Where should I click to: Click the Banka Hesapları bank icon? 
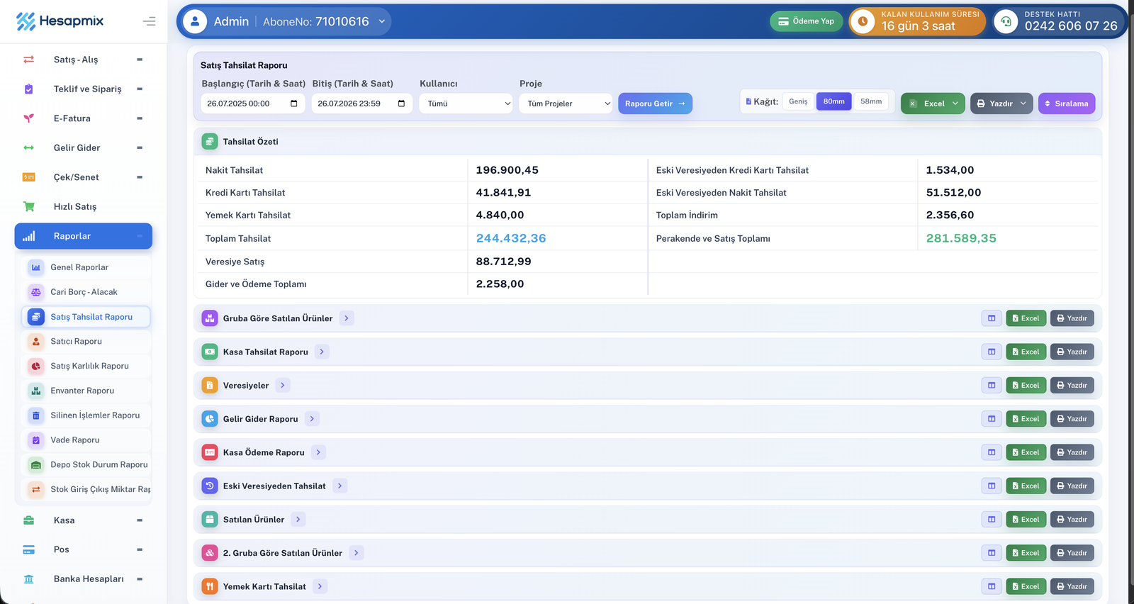pyautogui.click(x=29, y=579)
